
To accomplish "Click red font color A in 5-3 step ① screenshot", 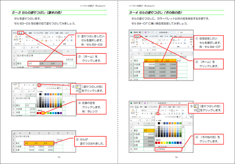I will click(46, 40).
